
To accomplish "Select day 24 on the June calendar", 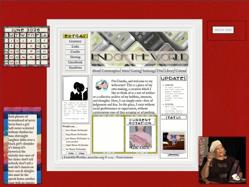I will tap(23, 57).
